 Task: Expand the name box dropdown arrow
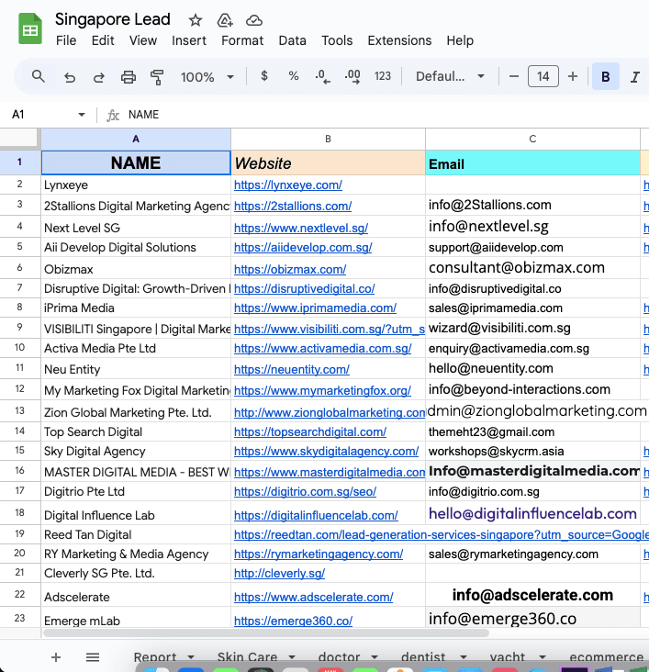81,115
